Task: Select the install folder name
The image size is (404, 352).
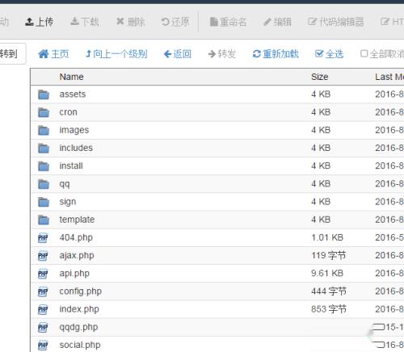Action: coord(71,166)
